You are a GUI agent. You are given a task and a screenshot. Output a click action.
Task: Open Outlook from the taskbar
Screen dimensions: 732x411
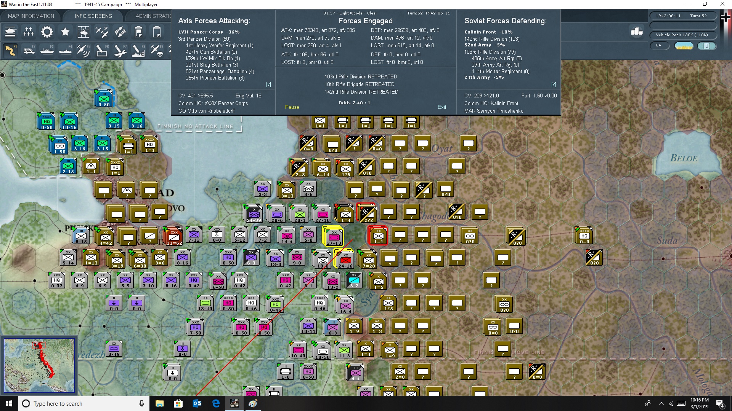point(197,403)
